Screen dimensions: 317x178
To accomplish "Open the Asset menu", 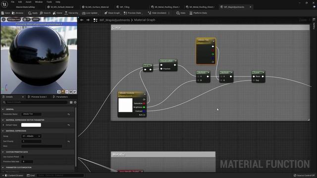I will click(x=29, y=2).
